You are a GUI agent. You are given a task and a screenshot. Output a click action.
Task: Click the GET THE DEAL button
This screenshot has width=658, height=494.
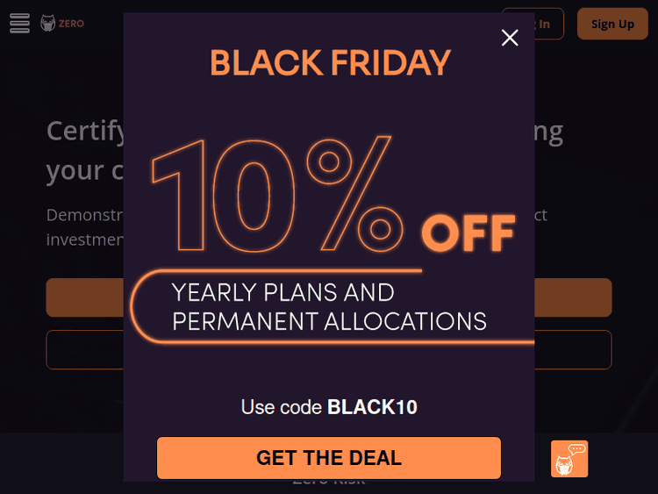tap(329, 458)
